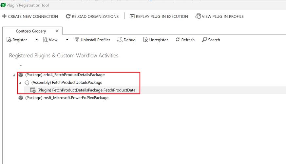
Task: Click the Registered Plugins & Custom Workflow Activities heading
Action: (x=64, y=55)
